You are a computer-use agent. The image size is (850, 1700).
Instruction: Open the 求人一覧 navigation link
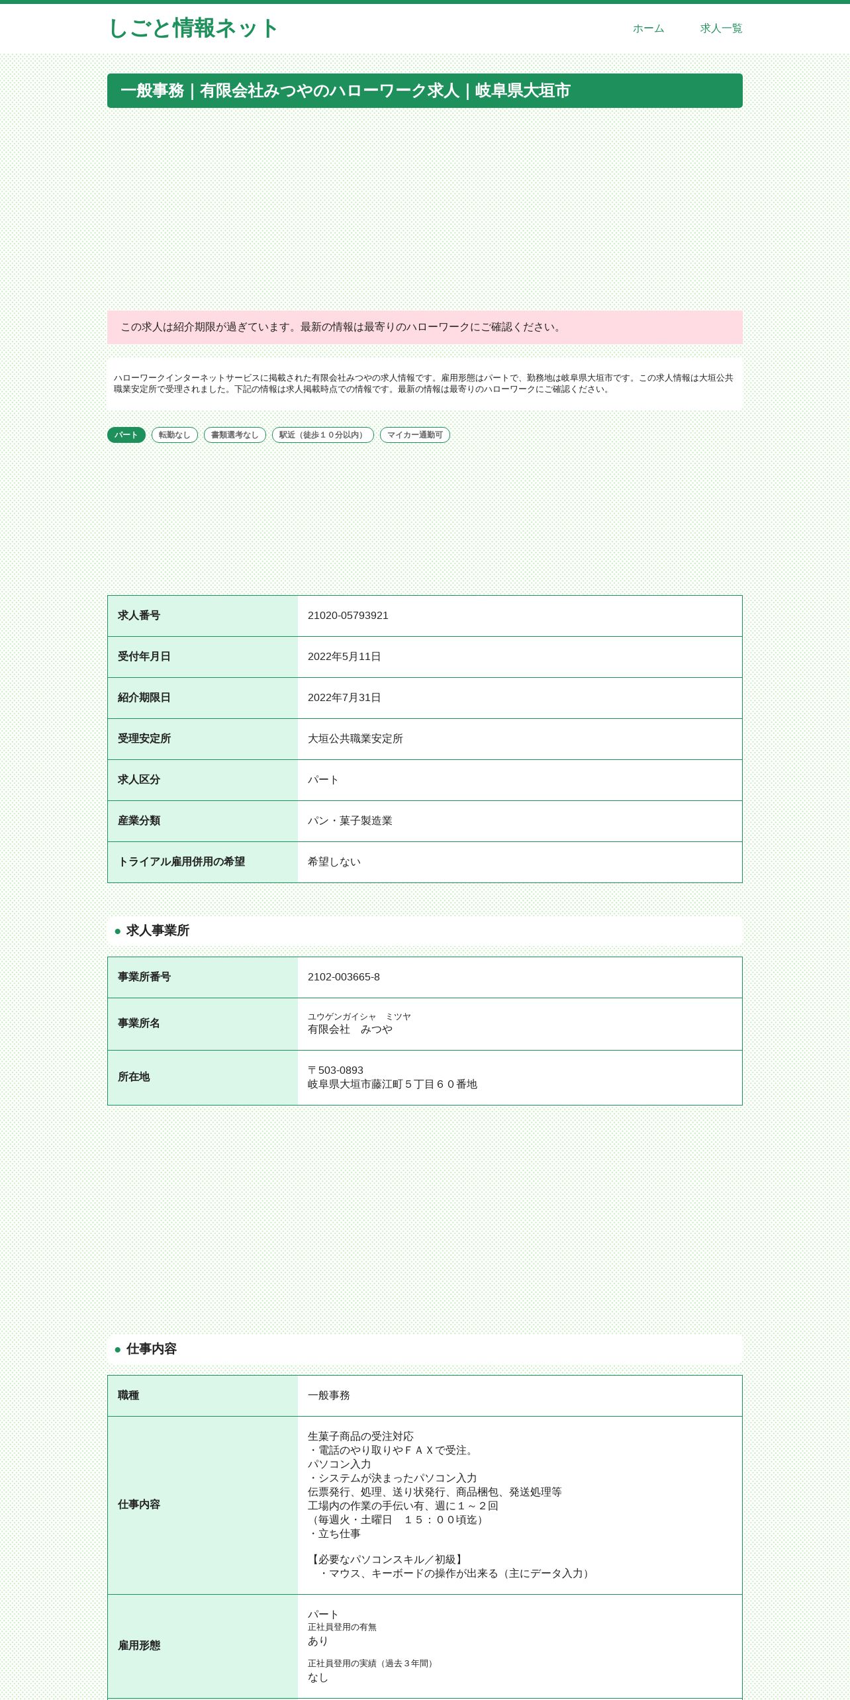(721, 28)
